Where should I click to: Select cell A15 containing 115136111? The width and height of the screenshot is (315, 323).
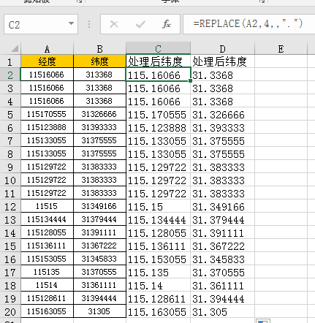47,246
